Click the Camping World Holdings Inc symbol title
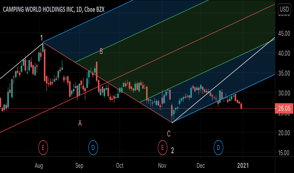The width and height of the screenshot is (294, 173). tap(54, 9)
